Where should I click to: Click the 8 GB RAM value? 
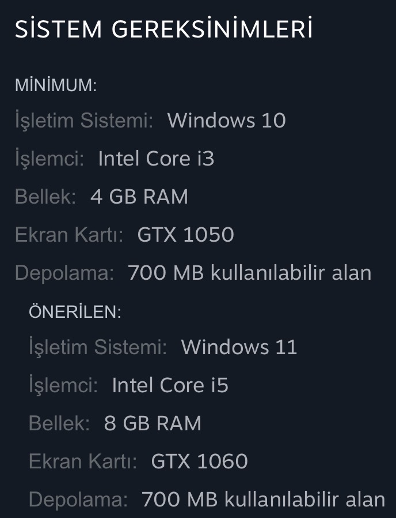(x=153, y=423)
